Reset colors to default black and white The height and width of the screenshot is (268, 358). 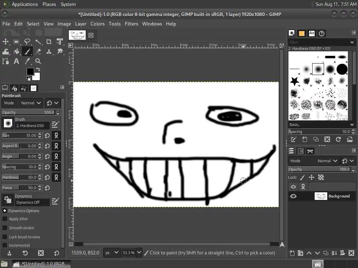28,79
